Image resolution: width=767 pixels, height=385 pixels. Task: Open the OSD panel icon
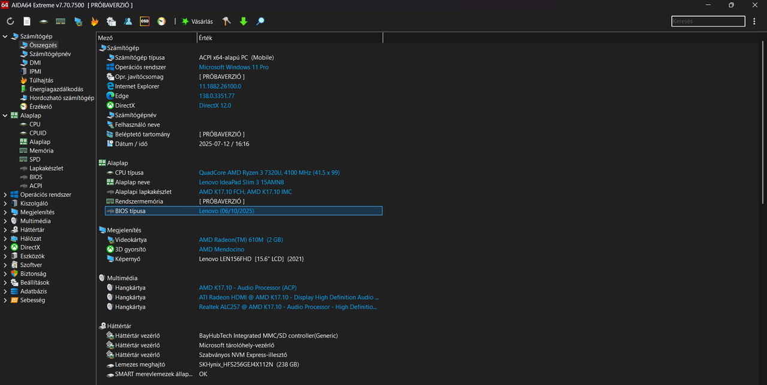(x=144, y=21)
